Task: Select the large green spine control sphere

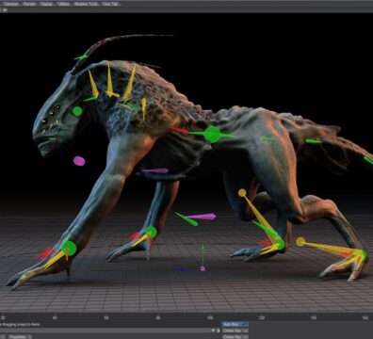Action: click(x=213, y=135)
